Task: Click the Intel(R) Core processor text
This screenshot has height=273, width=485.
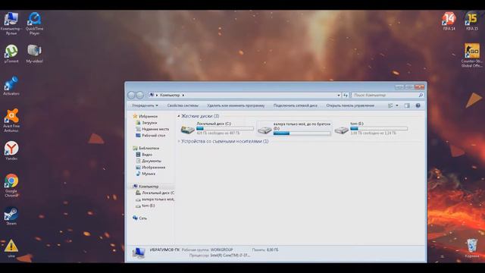Action: pos(230,256)
